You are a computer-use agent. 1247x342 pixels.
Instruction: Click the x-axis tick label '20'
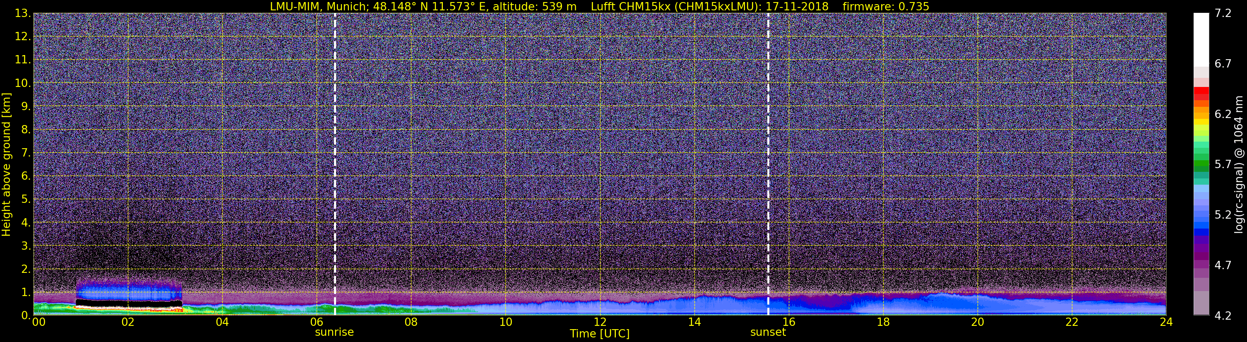pos(978,322)
